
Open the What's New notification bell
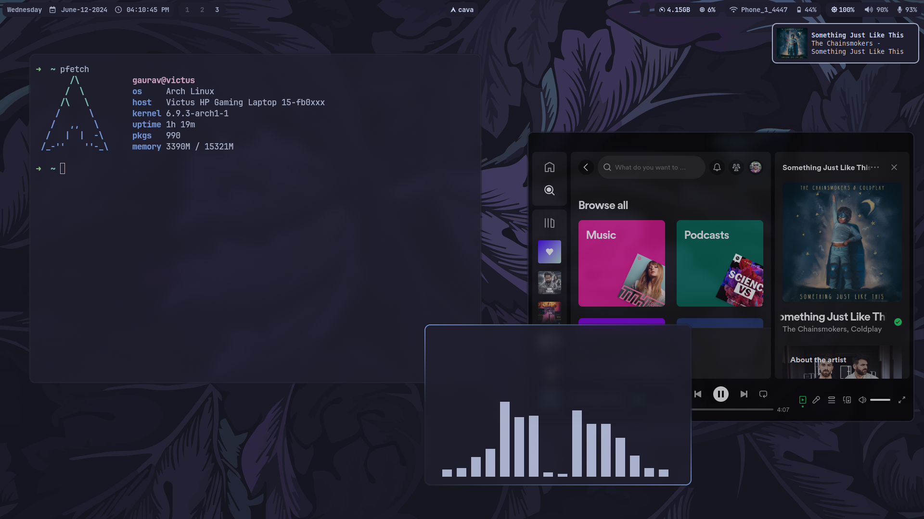717,167
